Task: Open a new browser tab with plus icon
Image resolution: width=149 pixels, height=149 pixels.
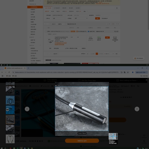Action: click(28, 68)
